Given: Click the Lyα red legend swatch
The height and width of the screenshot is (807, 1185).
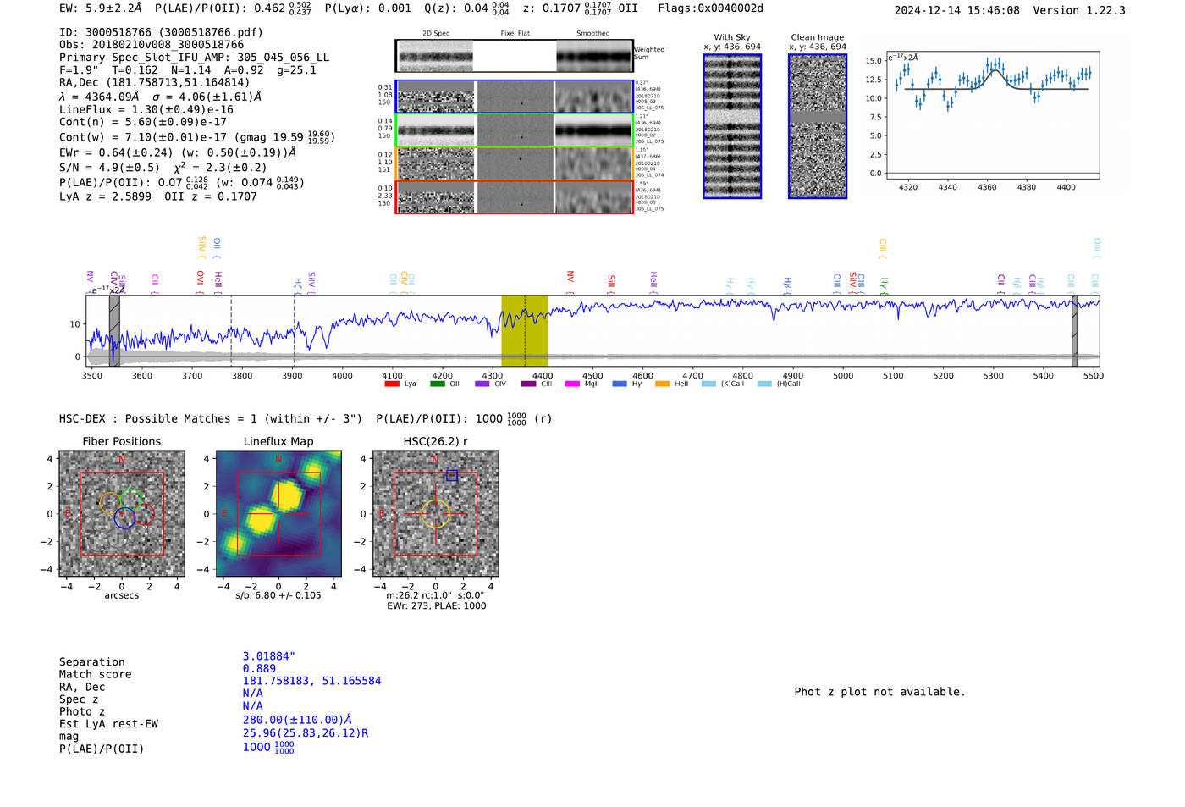Looking at the screenshot, I should pos(392,384).
